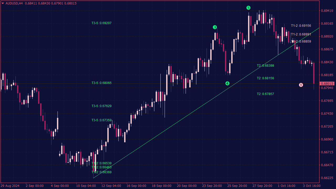Click the 2 Sep 00:00 time label
The width and height of the screenshot is (336, 189).
(35, 186)
